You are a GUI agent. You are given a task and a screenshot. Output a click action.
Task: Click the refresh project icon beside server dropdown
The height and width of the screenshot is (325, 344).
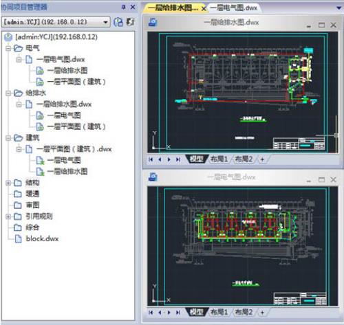click(x=118, y=22)
